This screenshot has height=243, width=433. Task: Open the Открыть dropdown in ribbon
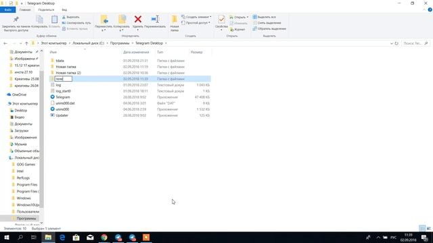(239, 17)
